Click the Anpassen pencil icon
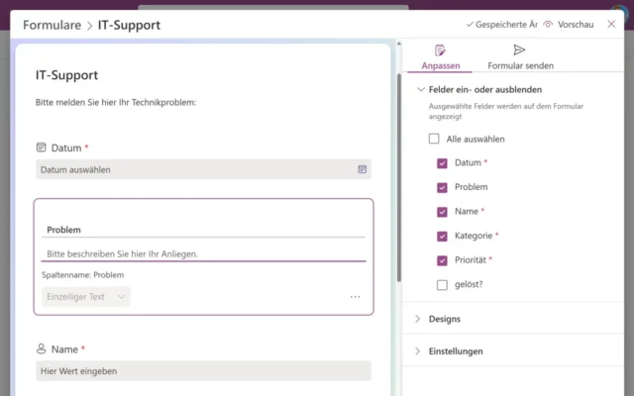 tap(440, 50)
